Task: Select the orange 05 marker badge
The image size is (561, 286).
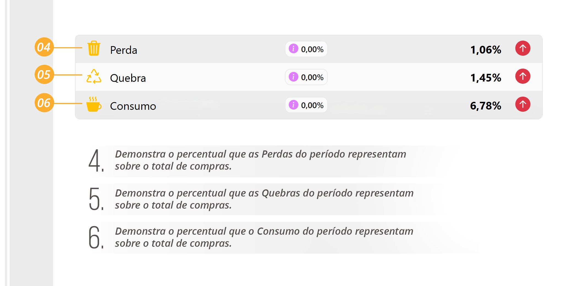Action: (44, 75)
